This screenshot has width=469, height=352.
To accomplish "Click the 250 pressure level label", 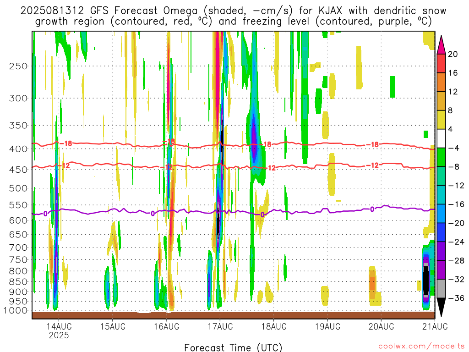I will 18,66.
